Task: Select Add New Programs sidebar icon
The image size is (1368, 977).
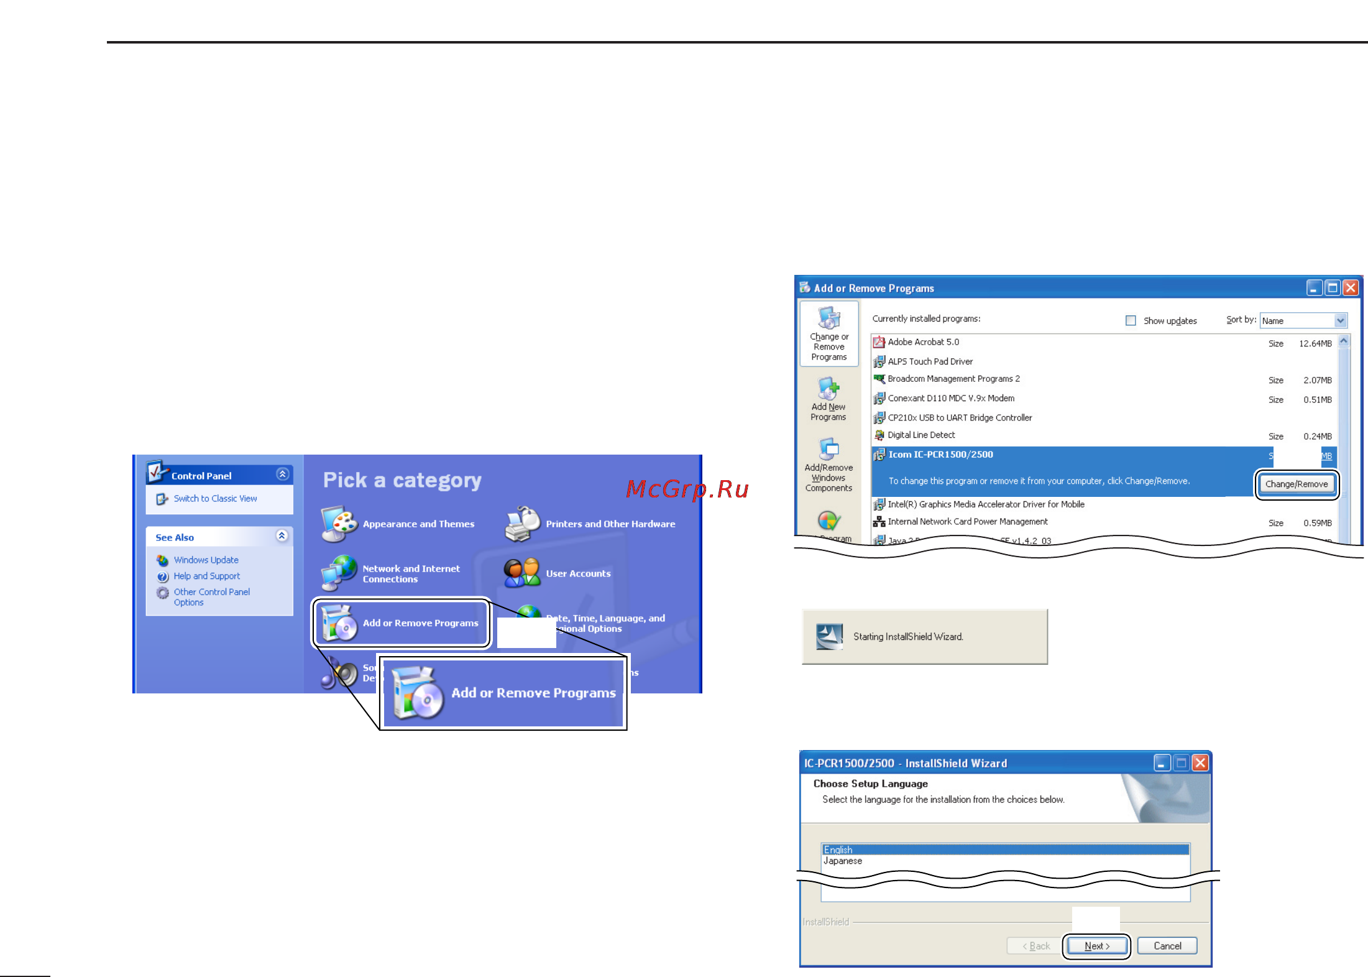Action: (829, 389)
